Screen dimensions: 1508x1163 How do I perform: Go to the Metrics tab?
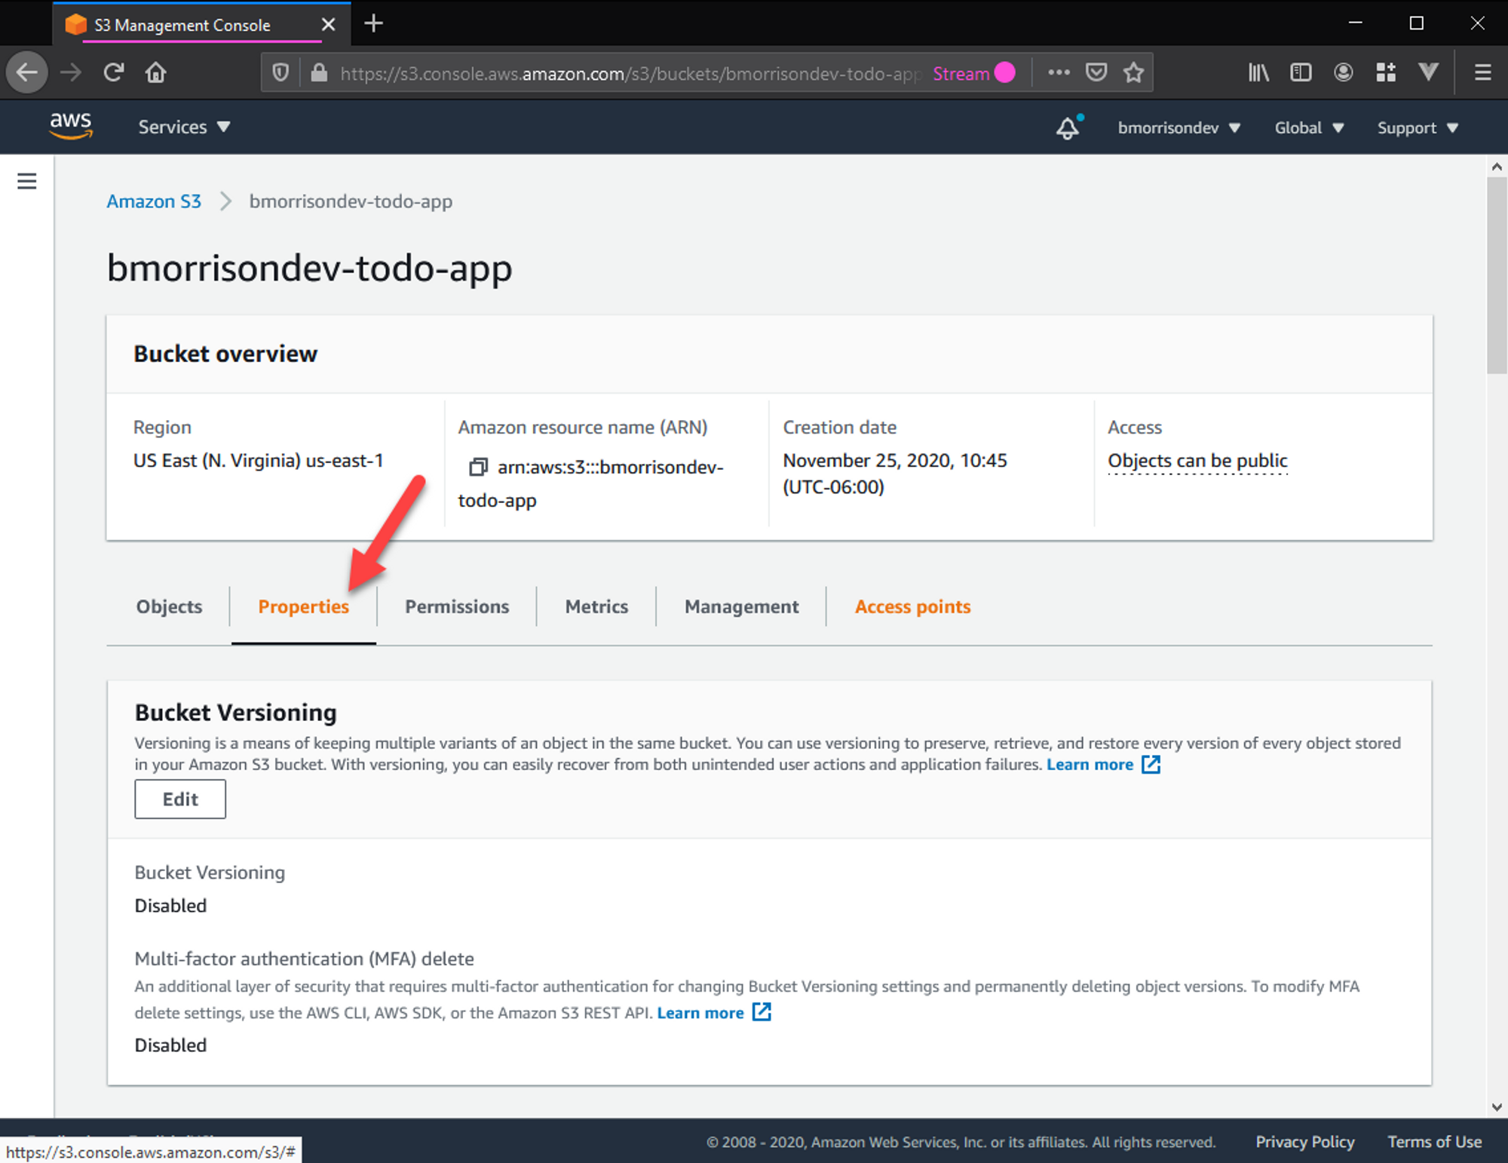pos(596,606)
